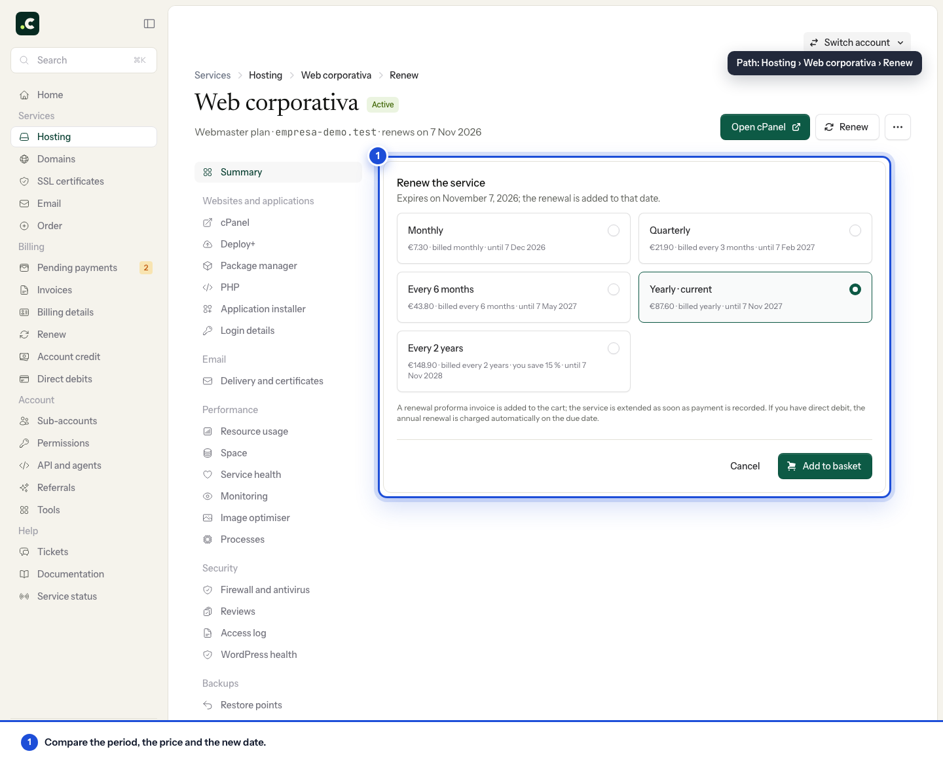Collapse the sidebar panel icon
943x762 pixels.
149,24
